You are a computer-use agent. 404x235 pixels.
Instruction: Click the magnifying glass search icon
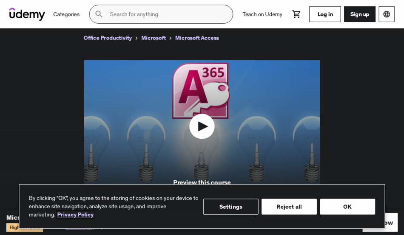pyautogui.click(x=99, y=14)
